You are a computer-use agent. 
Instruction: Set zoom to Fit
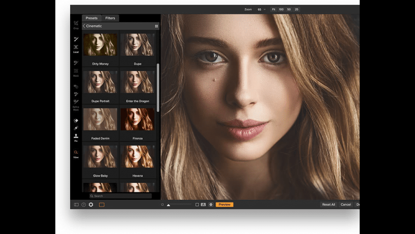[x=274, y=9]
